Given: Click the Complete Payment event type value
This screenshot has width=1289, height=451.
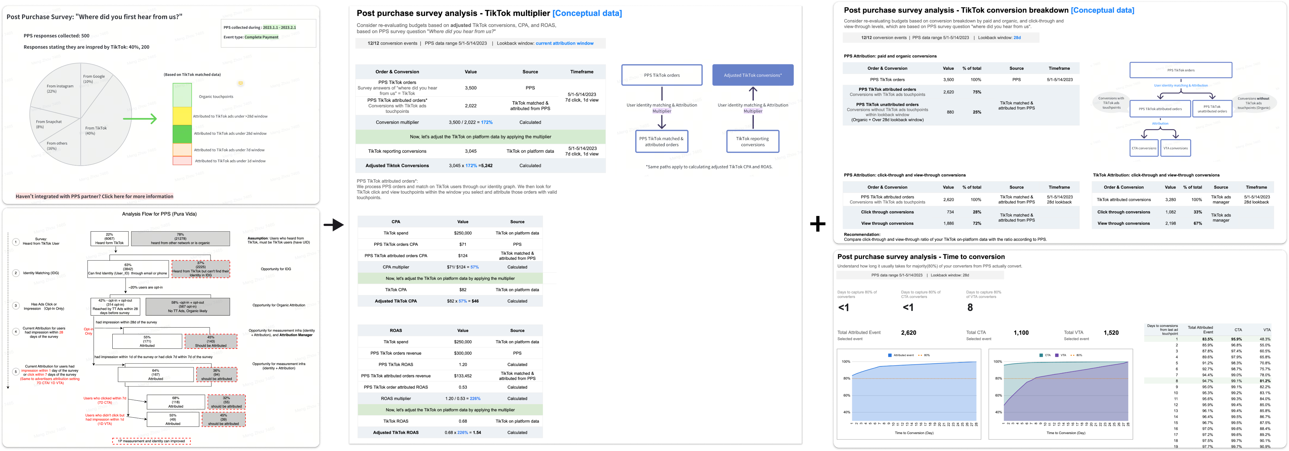Looking at the screenshot, I should [261, 37].
